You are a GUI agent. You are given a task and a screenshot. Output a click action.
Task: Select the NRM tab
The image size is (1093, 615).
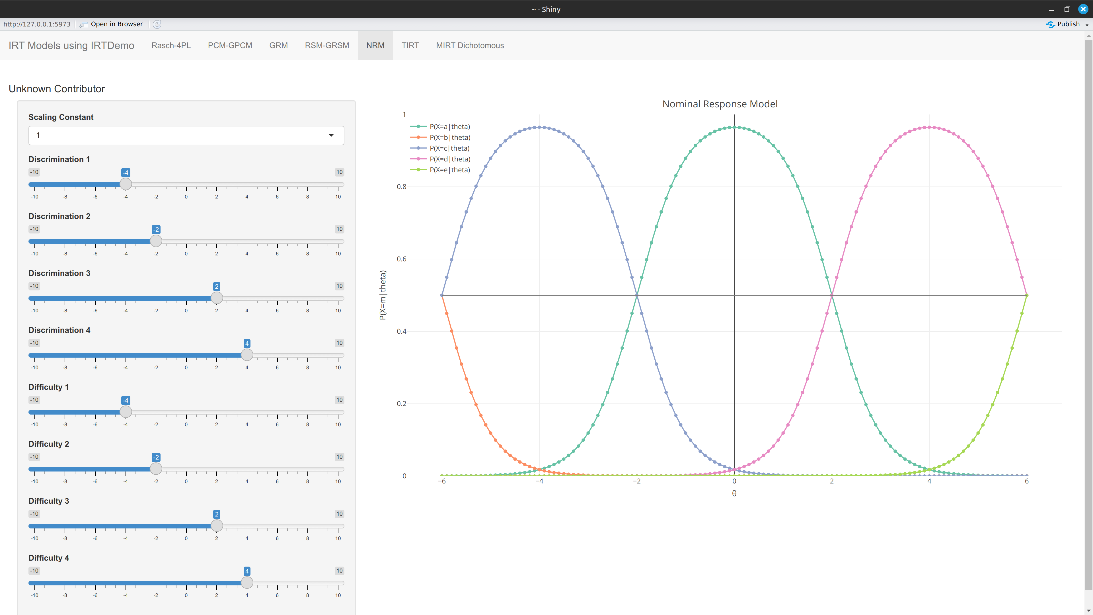tap(375, 46)
